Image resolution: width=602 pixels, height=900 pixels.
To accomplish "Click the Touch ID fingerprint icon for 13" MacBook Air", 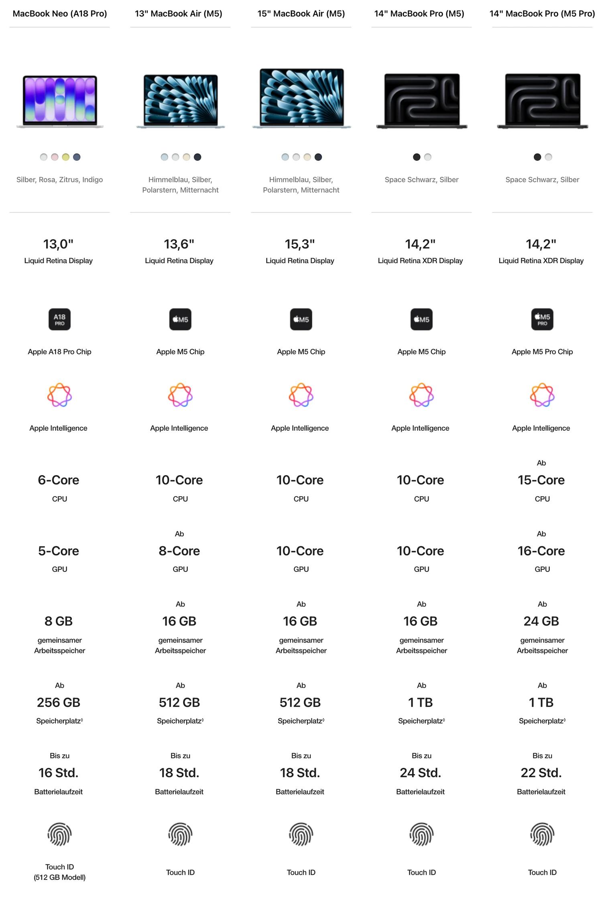I will (x=180, y=834).
